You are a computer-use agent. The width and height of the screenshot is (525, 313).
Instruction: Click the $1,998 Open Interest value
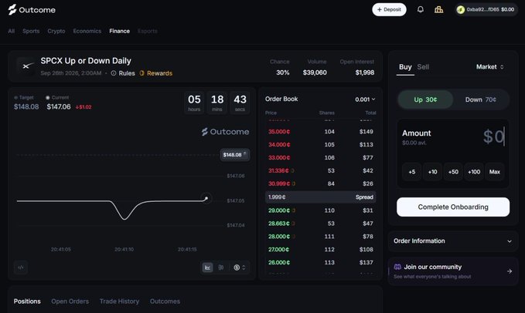click(x=365, y=72)
